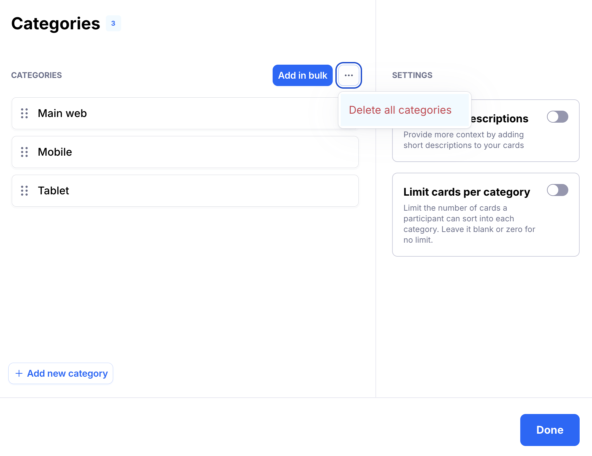
Task: Select Delete all categories from the menu
Action: point(400,110)
